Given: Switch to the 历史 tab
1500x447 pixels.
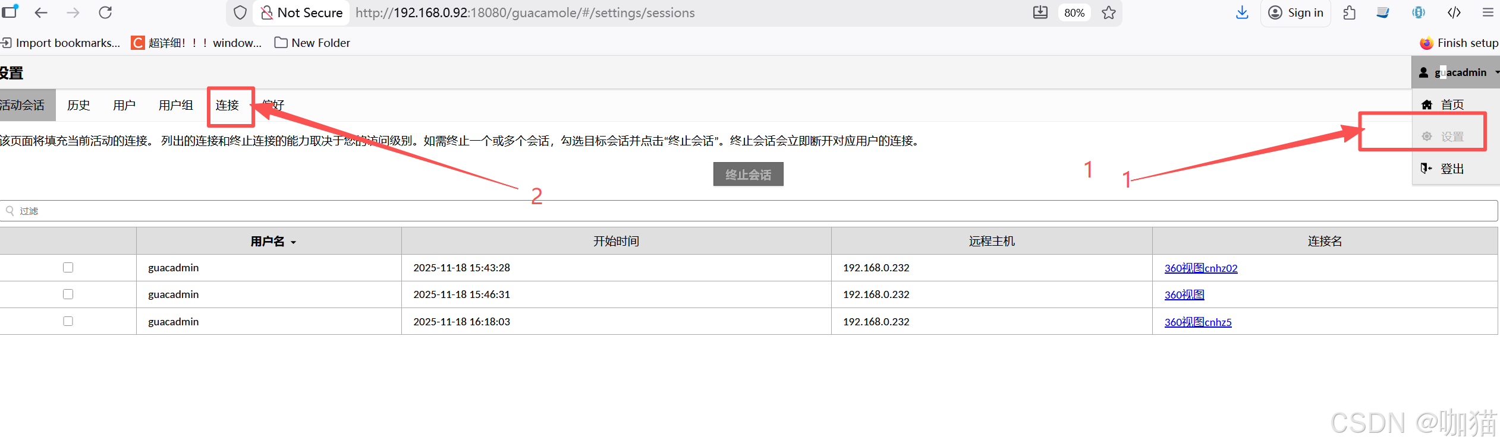Looking at the screenshot, I should 78,105.
